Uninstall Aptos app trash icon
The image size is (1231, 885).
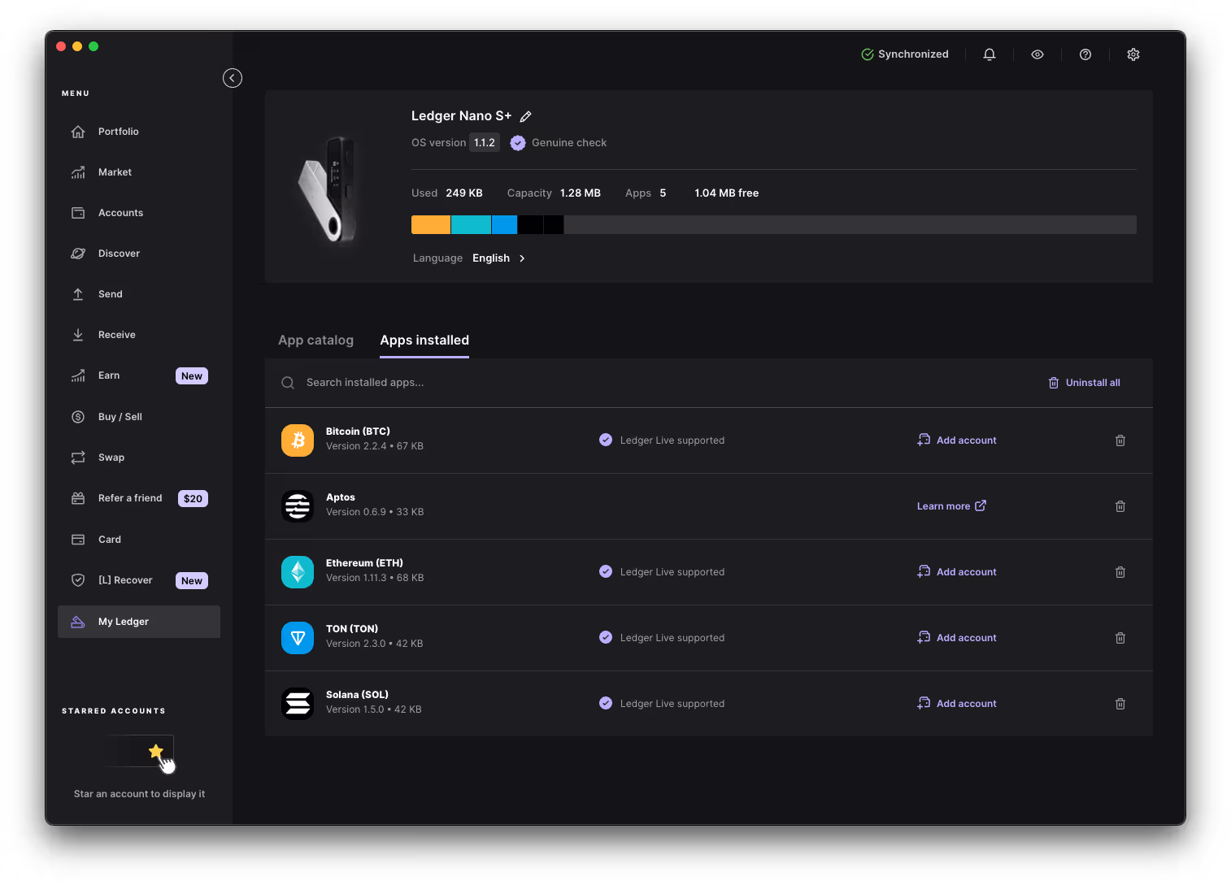click(1120, 506)
